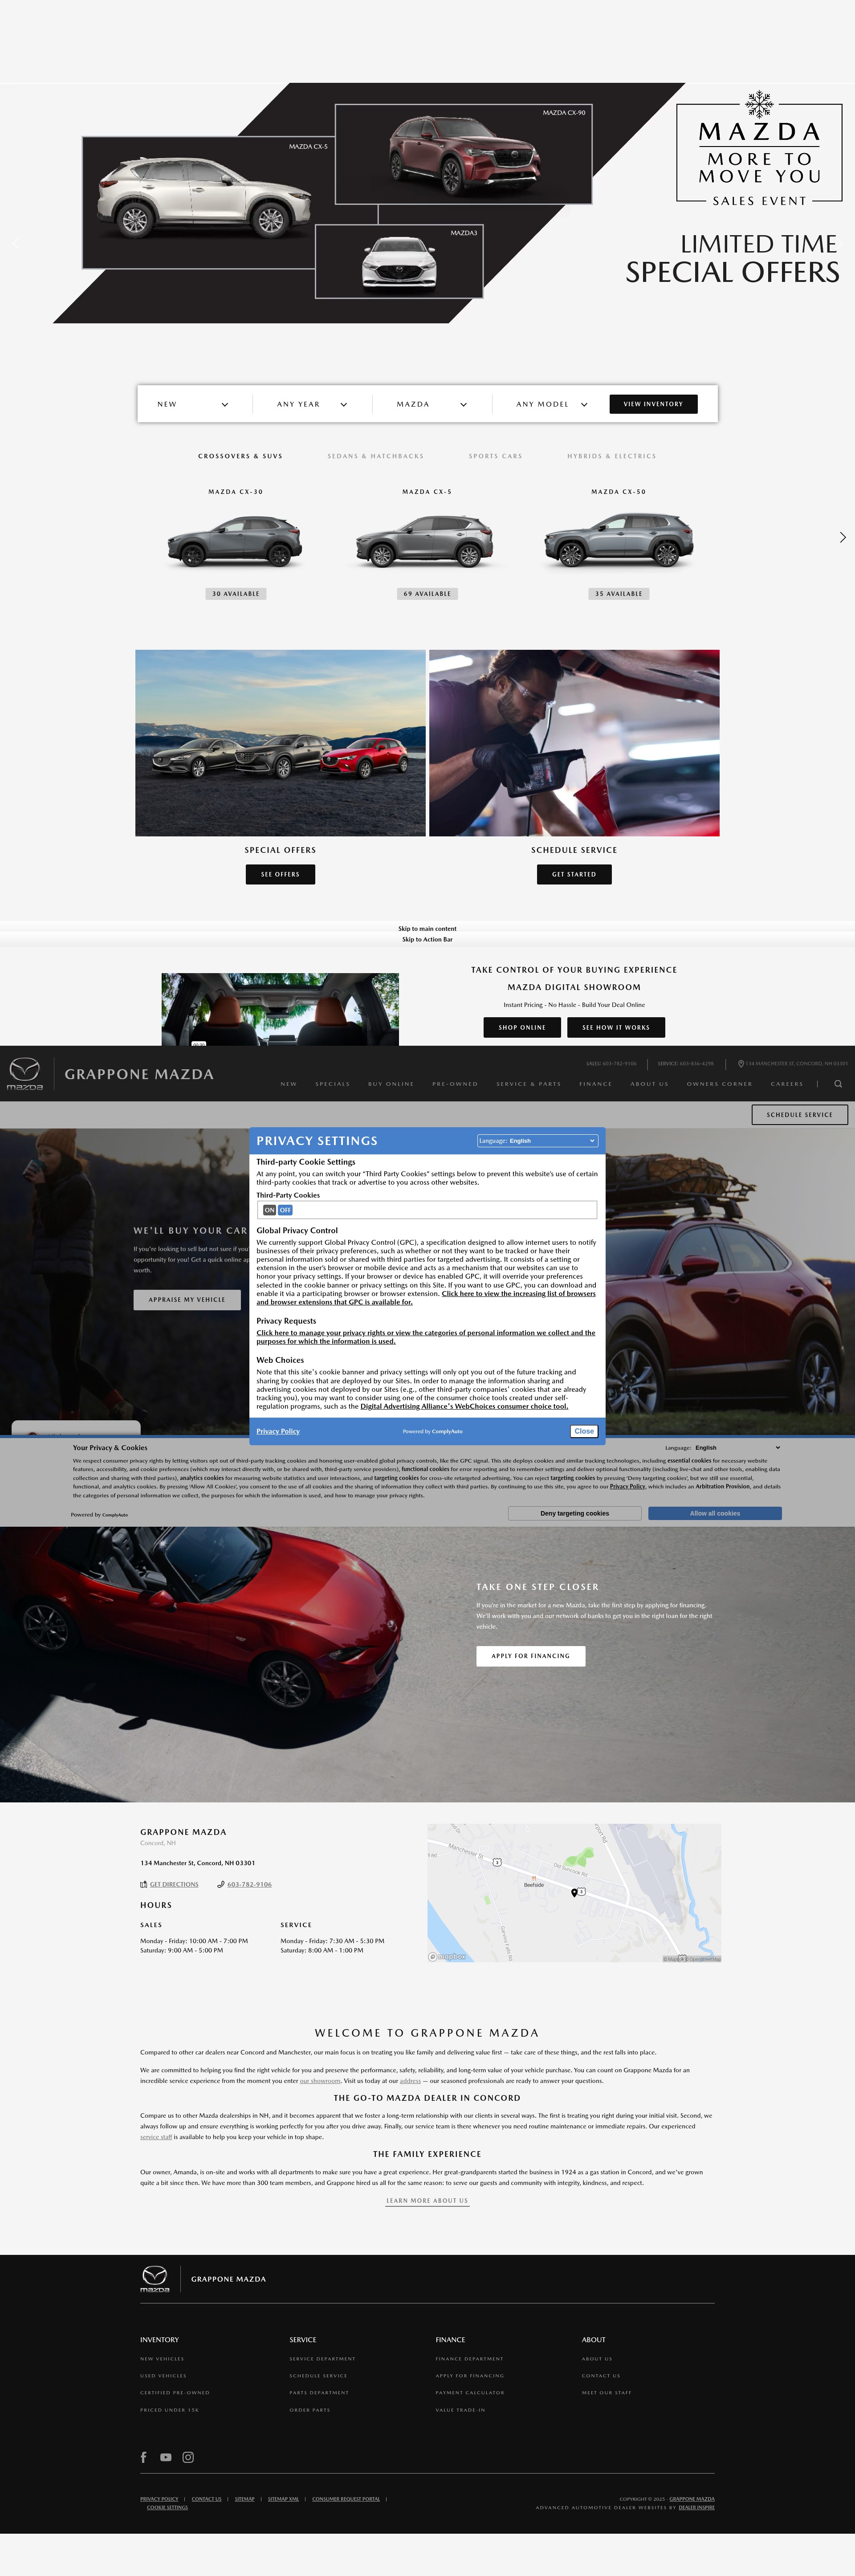Open Privacy Settings language dropdown
The width and height of the screenshot is (855, 2576).
click(x=537, y=1141)
